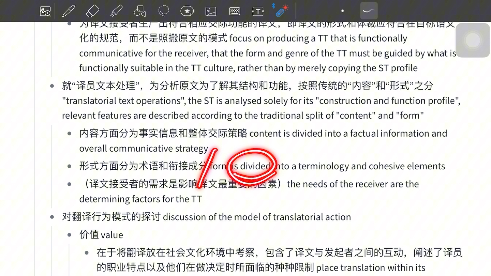Click the word 'divided' circled in red
Screen dimensions: 491x276
point(255,166)
